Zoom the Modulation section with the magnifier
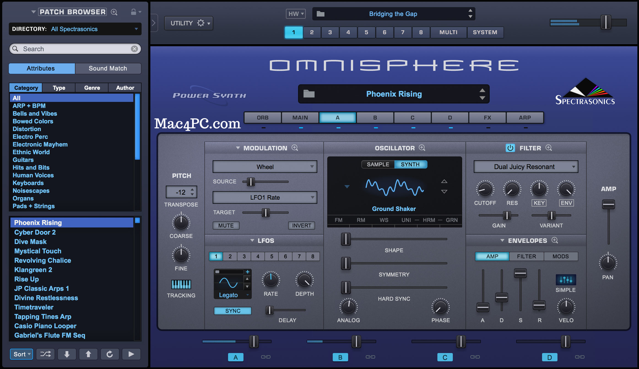Viewport: 639px width, 369px height. 295,148
